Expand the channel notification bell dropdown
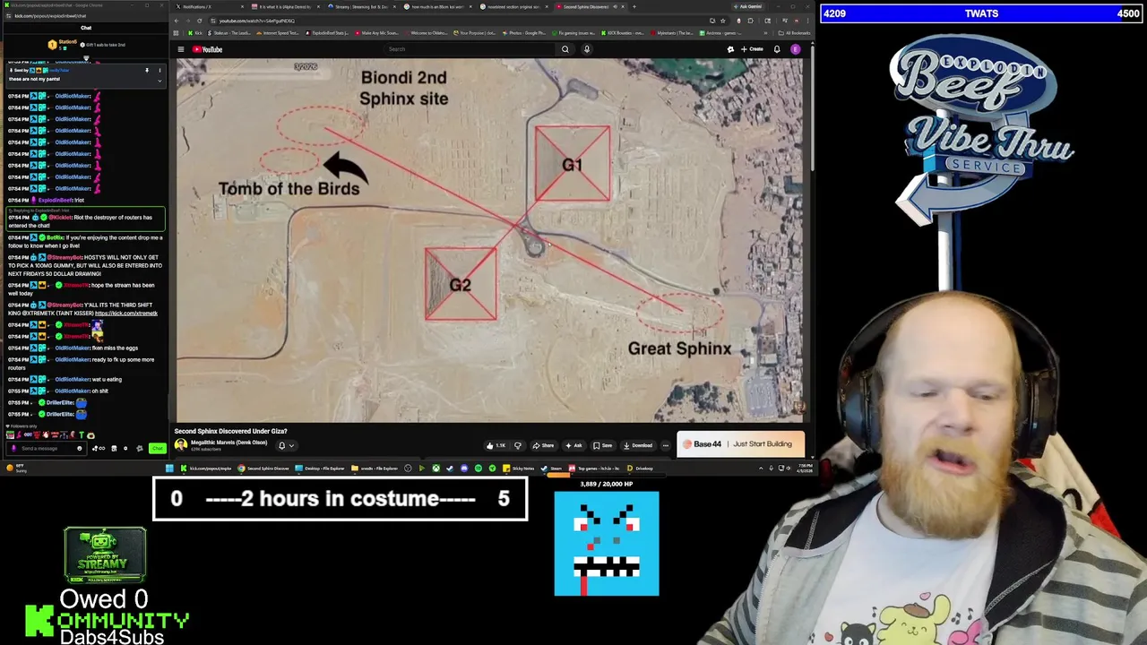The image size is (1147, 645). coord(285,445)
